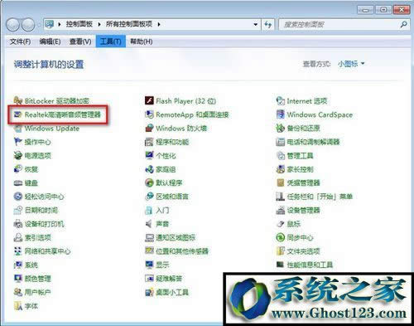414x326 pixels.
Task: Click the search magnifier icon
Action: (403, 24)
